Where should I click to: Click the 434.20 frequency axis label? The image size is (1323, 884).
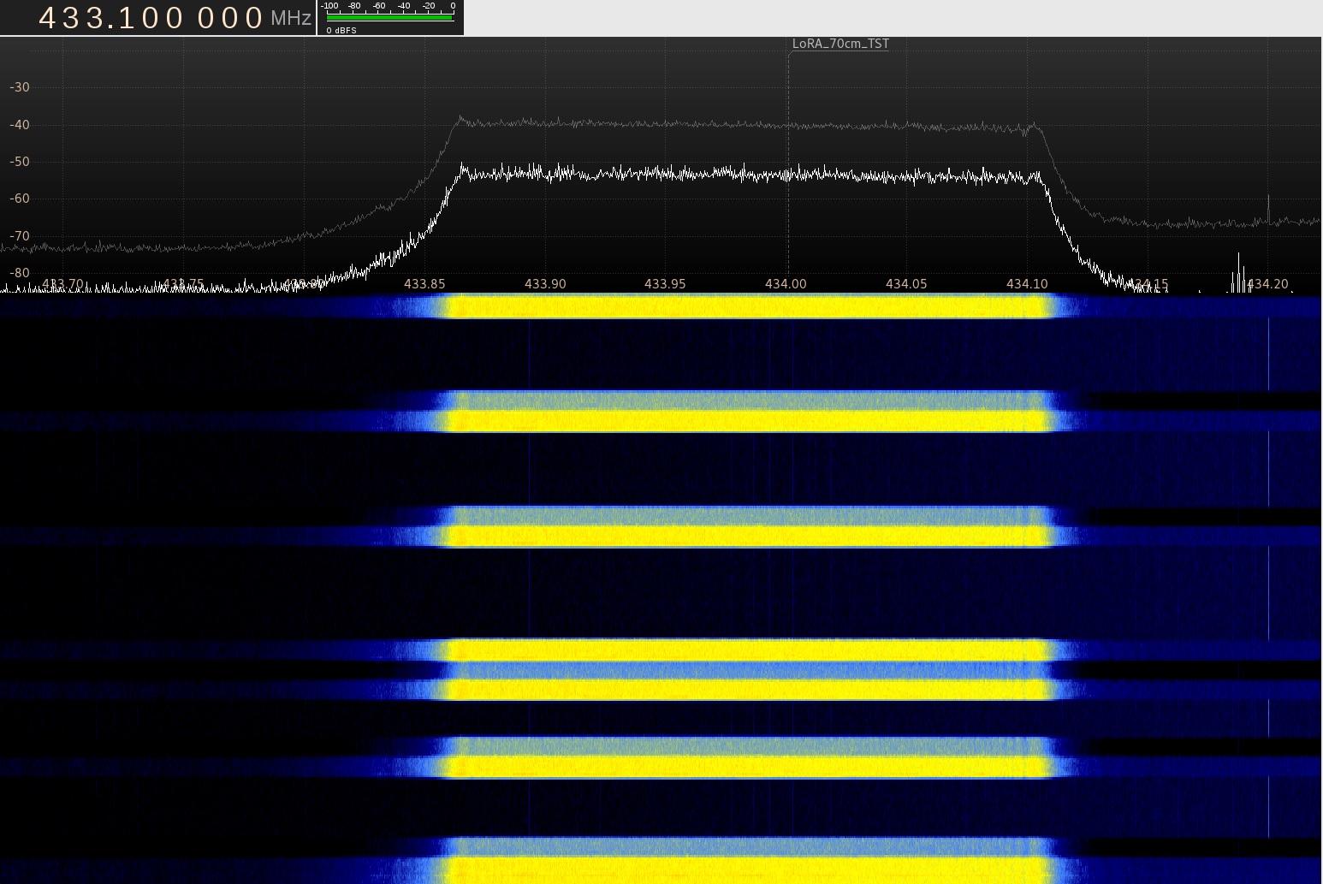(x=1267, y=284)
